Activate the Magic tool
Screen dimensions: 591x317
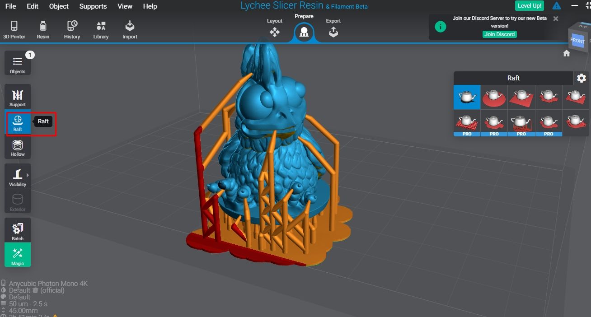coord(17,255)
